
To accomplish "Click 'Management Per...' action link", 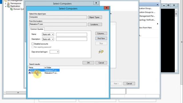I will [147, 16].
